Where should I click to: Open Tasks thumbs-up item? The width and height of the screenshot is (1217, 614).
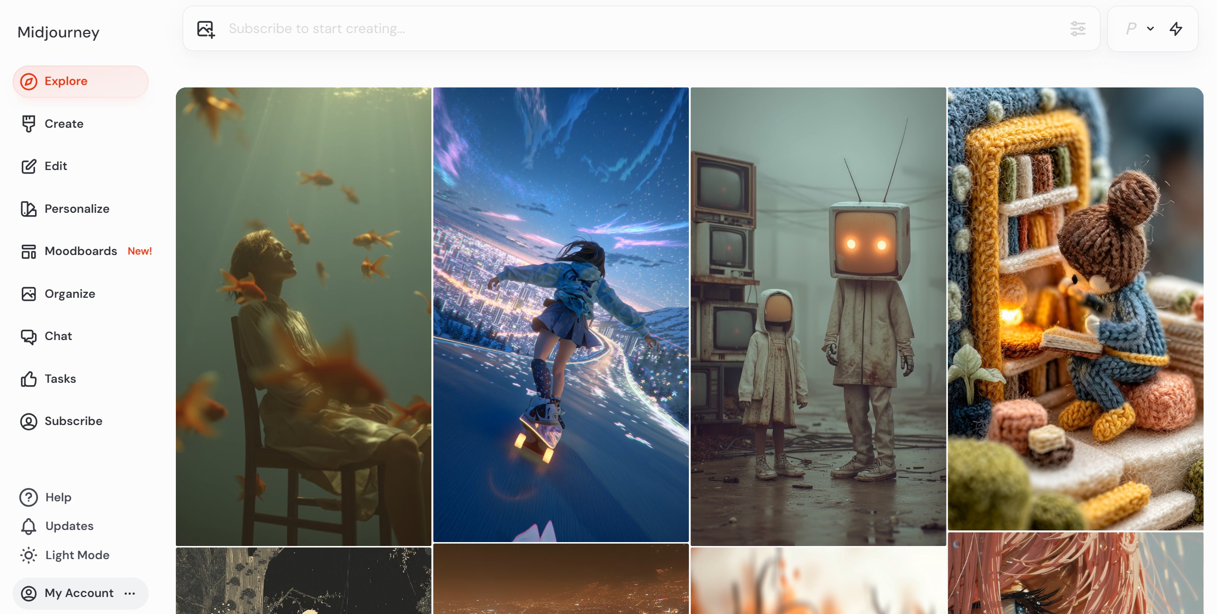point(29,379)
